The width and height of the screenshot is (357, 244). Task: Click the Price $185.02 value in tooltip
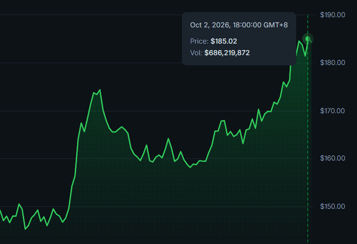pyautogui.click(x=224, y=41)
